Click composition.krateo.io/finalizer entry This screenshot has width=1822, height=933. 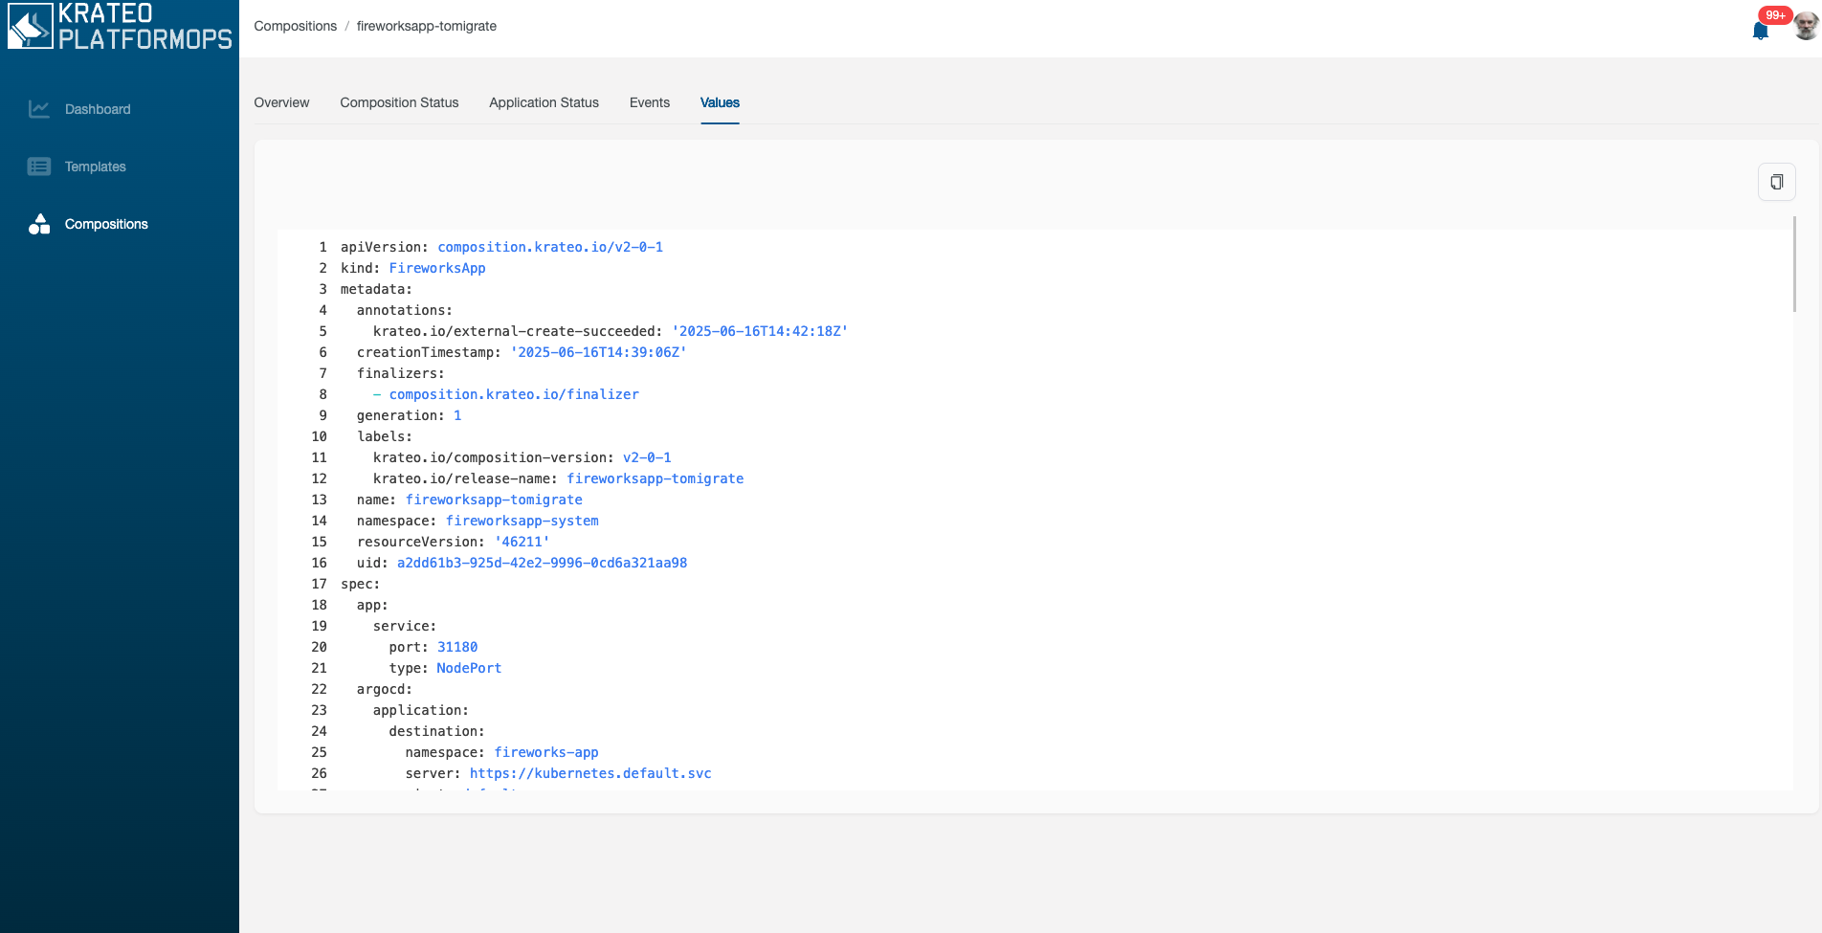point(514,394)
